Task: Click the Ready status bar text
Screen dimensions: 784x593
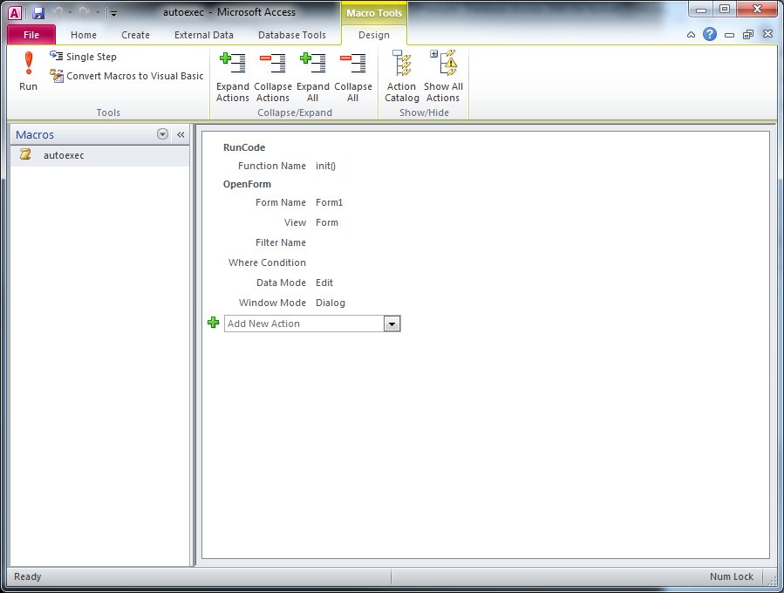Action: coord(28,576)
